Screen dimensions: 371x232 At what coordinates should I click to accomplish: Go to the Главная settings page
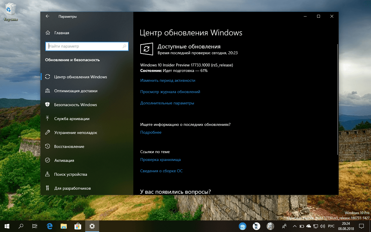[x=62, y=33]
